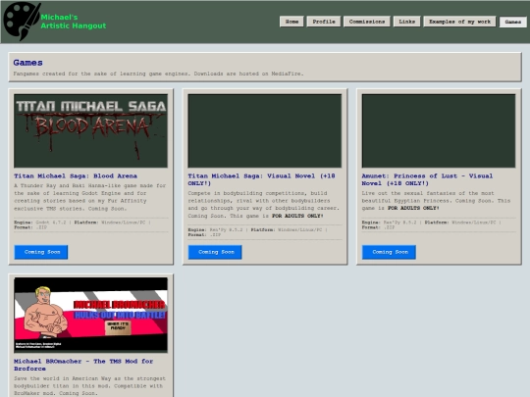Open Michael's Artistic Hangout site title

click(x=73, y=22)
